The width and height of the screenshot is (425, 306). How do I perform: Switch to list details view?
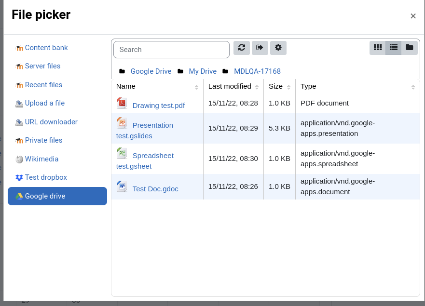point(393,48)
